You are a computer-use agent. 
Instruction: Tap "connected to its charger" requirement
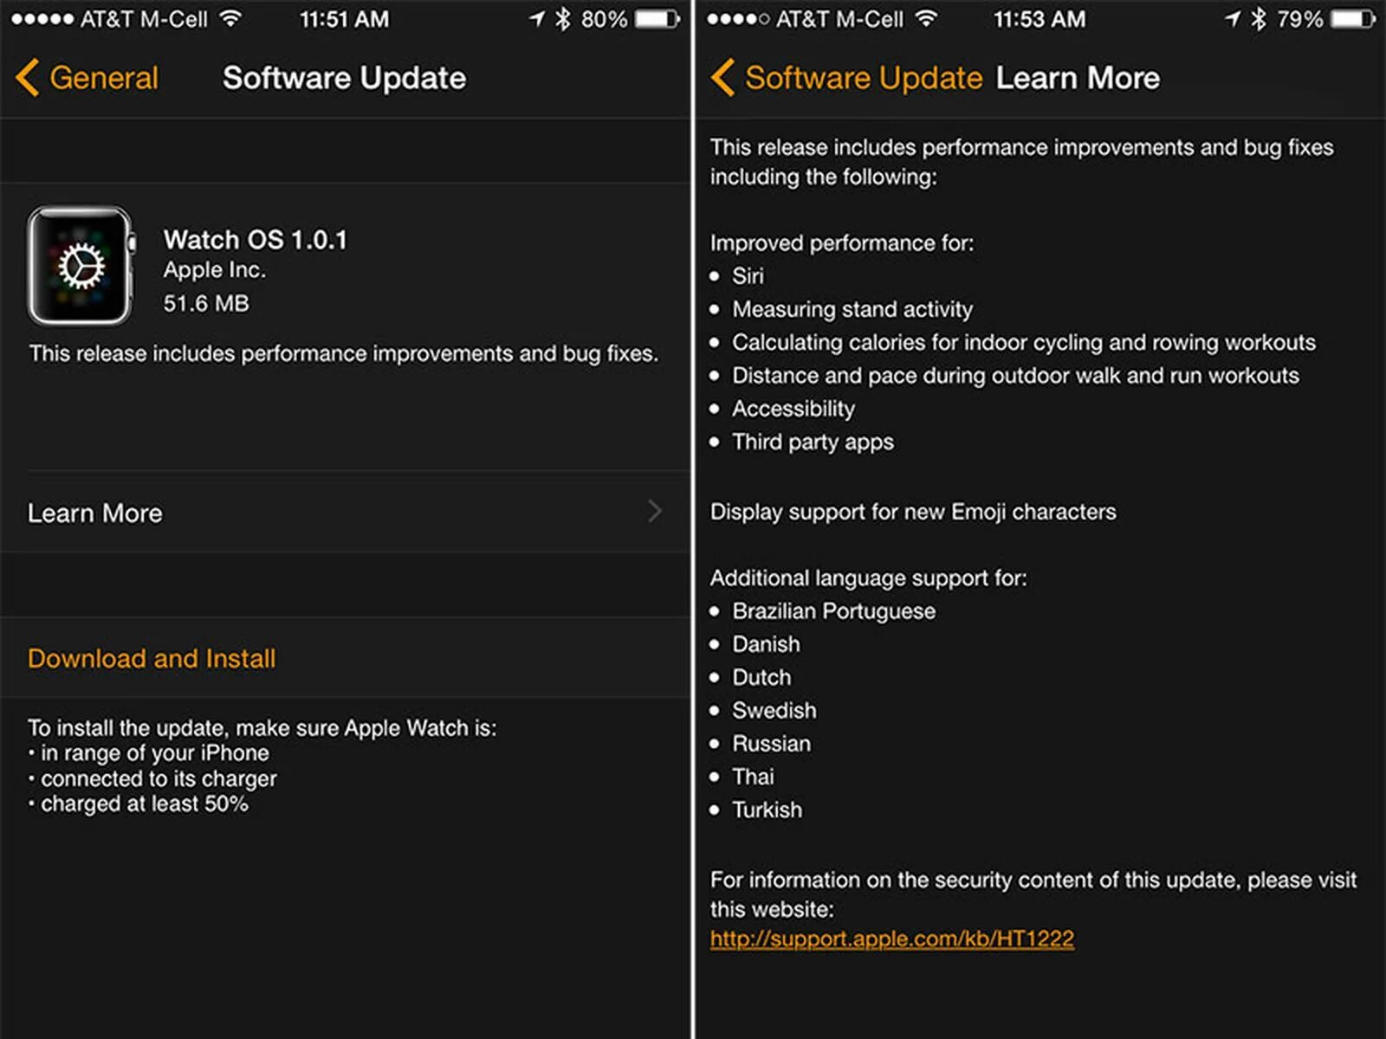159,779
